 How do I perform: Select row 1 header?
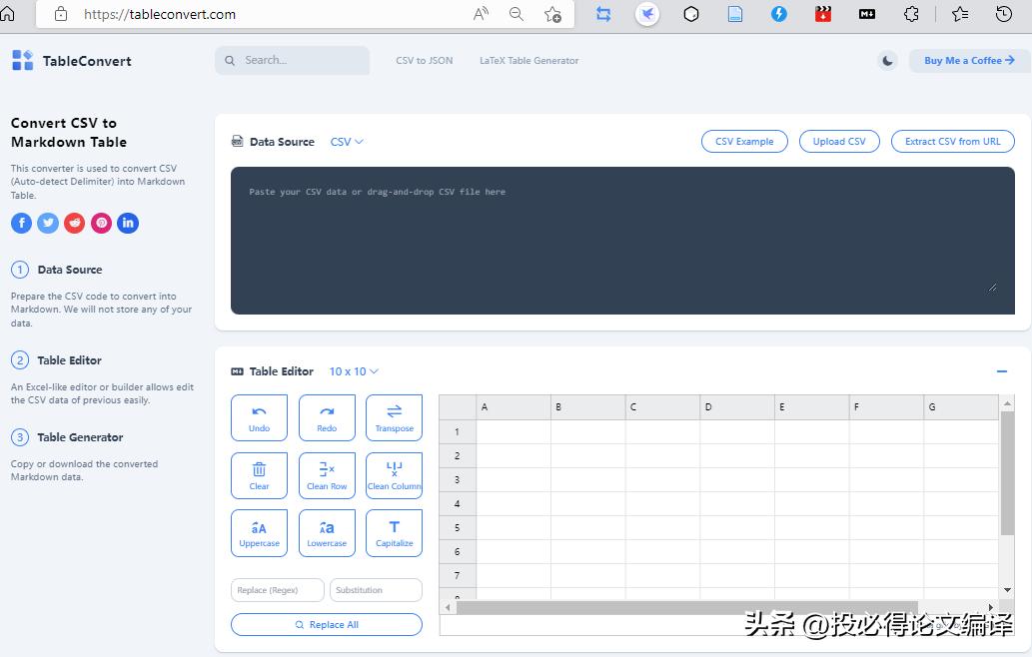458,432
